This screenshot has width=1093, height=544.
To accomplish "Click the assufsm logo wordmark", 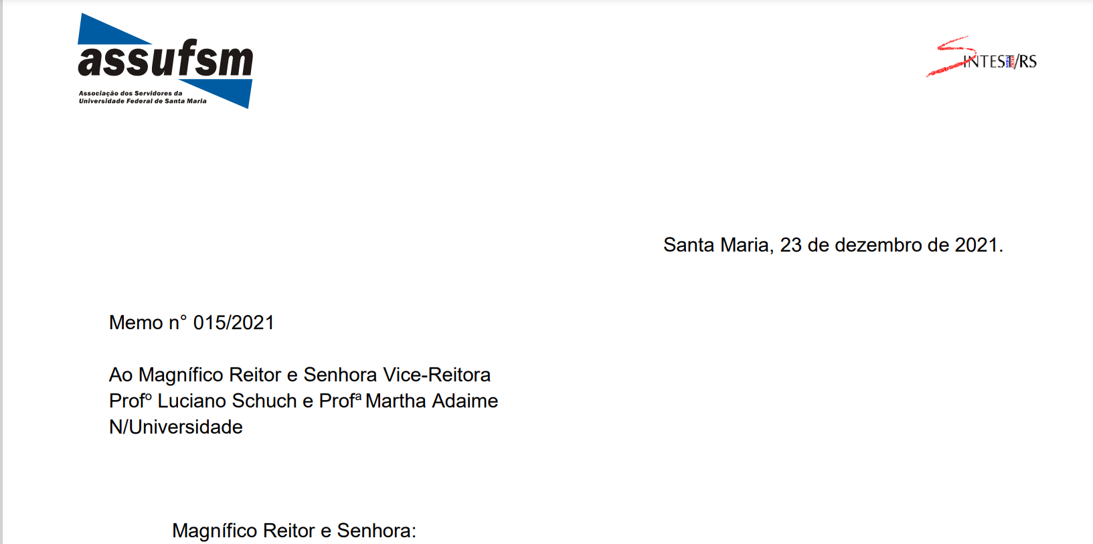I will (x=165, y=60).
